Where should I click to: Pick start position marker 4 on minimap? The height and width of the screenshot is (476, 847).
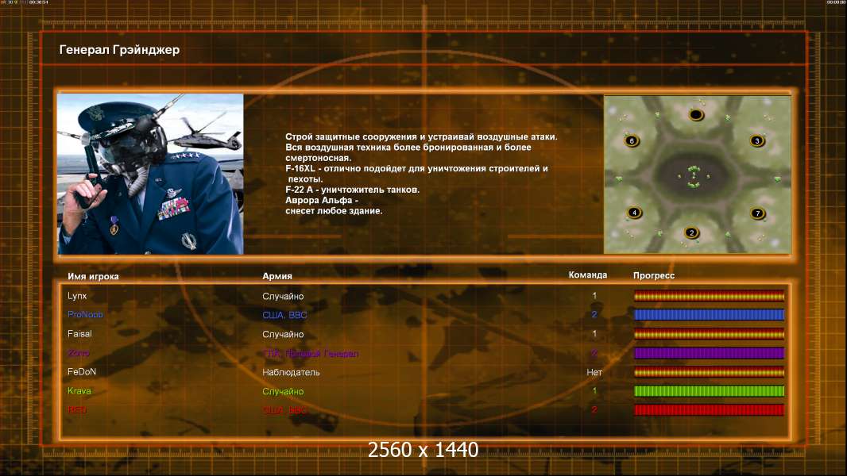[634, 213]
